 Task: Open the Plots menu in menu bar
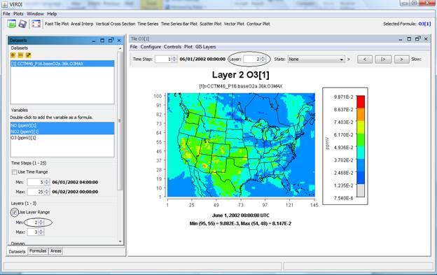coord(18,13)
